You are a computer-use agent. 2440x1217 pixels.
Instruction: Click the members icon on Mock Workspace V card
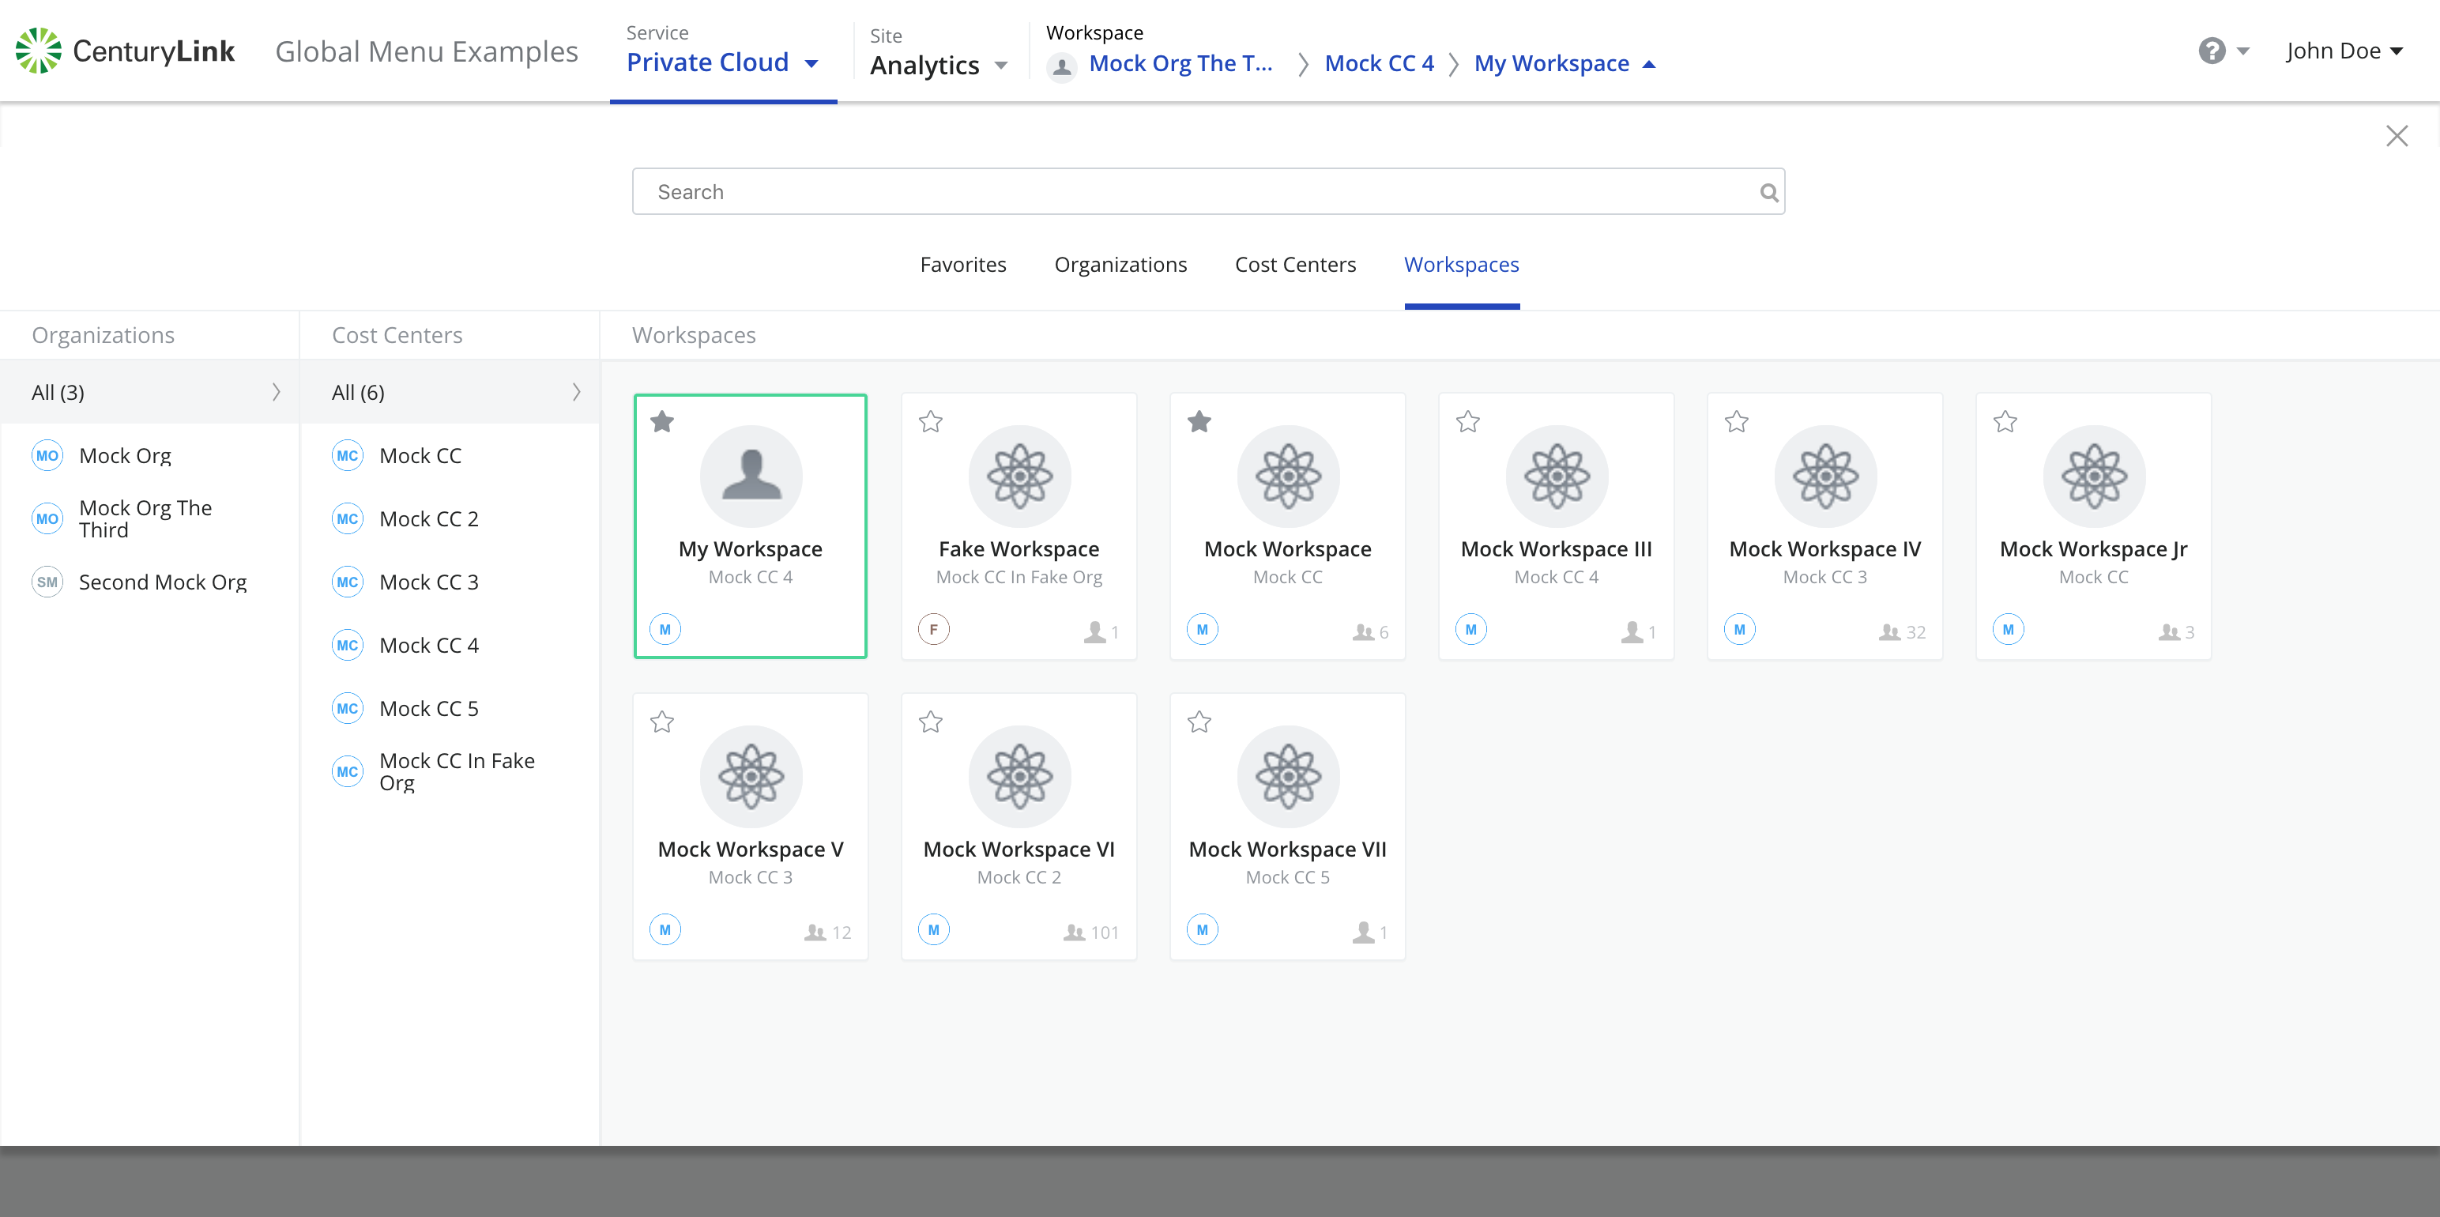click(815, 932)
